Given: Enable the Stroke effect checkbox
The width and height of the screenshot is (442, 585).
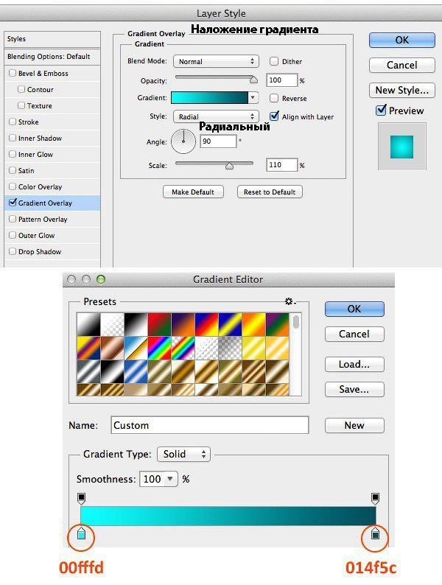Looking at the screenshot, I should (13, 122).
